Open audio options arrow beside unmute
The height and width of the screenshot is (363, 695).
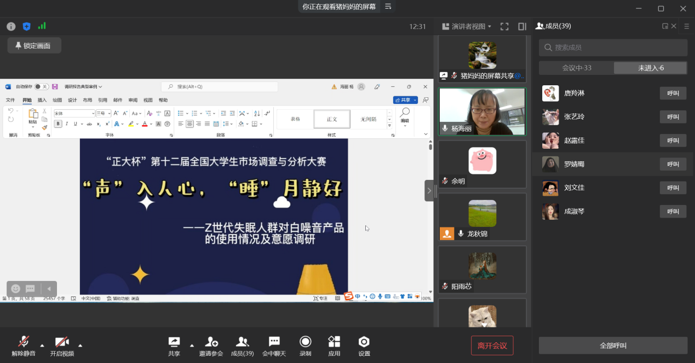pyautogui.click(x=42, y=345)
